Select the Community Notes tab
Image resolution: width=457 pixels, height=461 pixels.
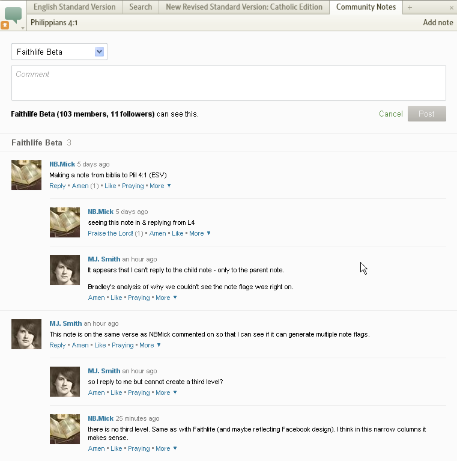pyautogui.click(x=366, y=7)
